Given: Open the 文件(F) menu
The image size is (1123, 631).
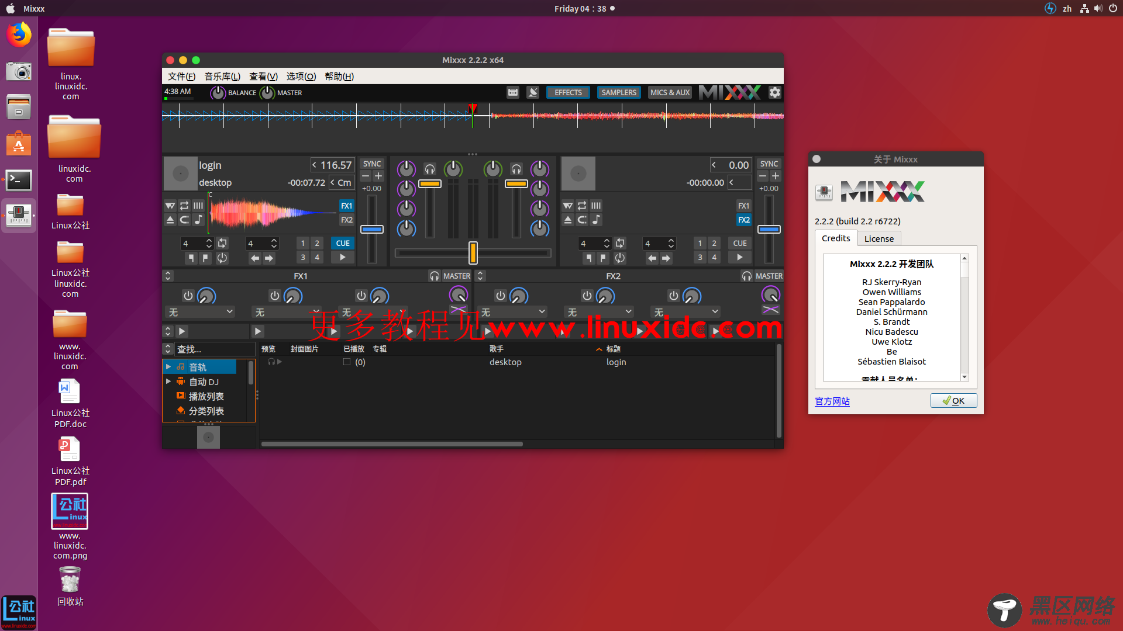Looking at the screenshot, I should [181, 77].
